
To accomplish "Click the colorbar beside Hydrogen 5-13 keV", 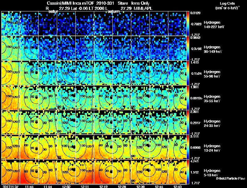I will (188, 172).
